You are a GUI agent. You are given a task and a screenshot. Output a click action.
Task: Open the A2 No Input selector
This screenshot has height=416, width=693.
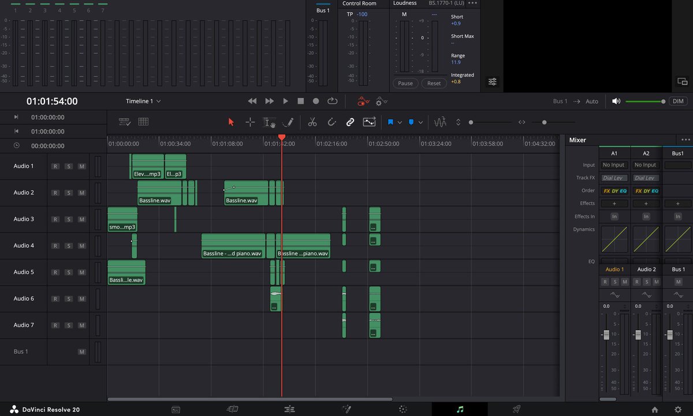[646, 165]
